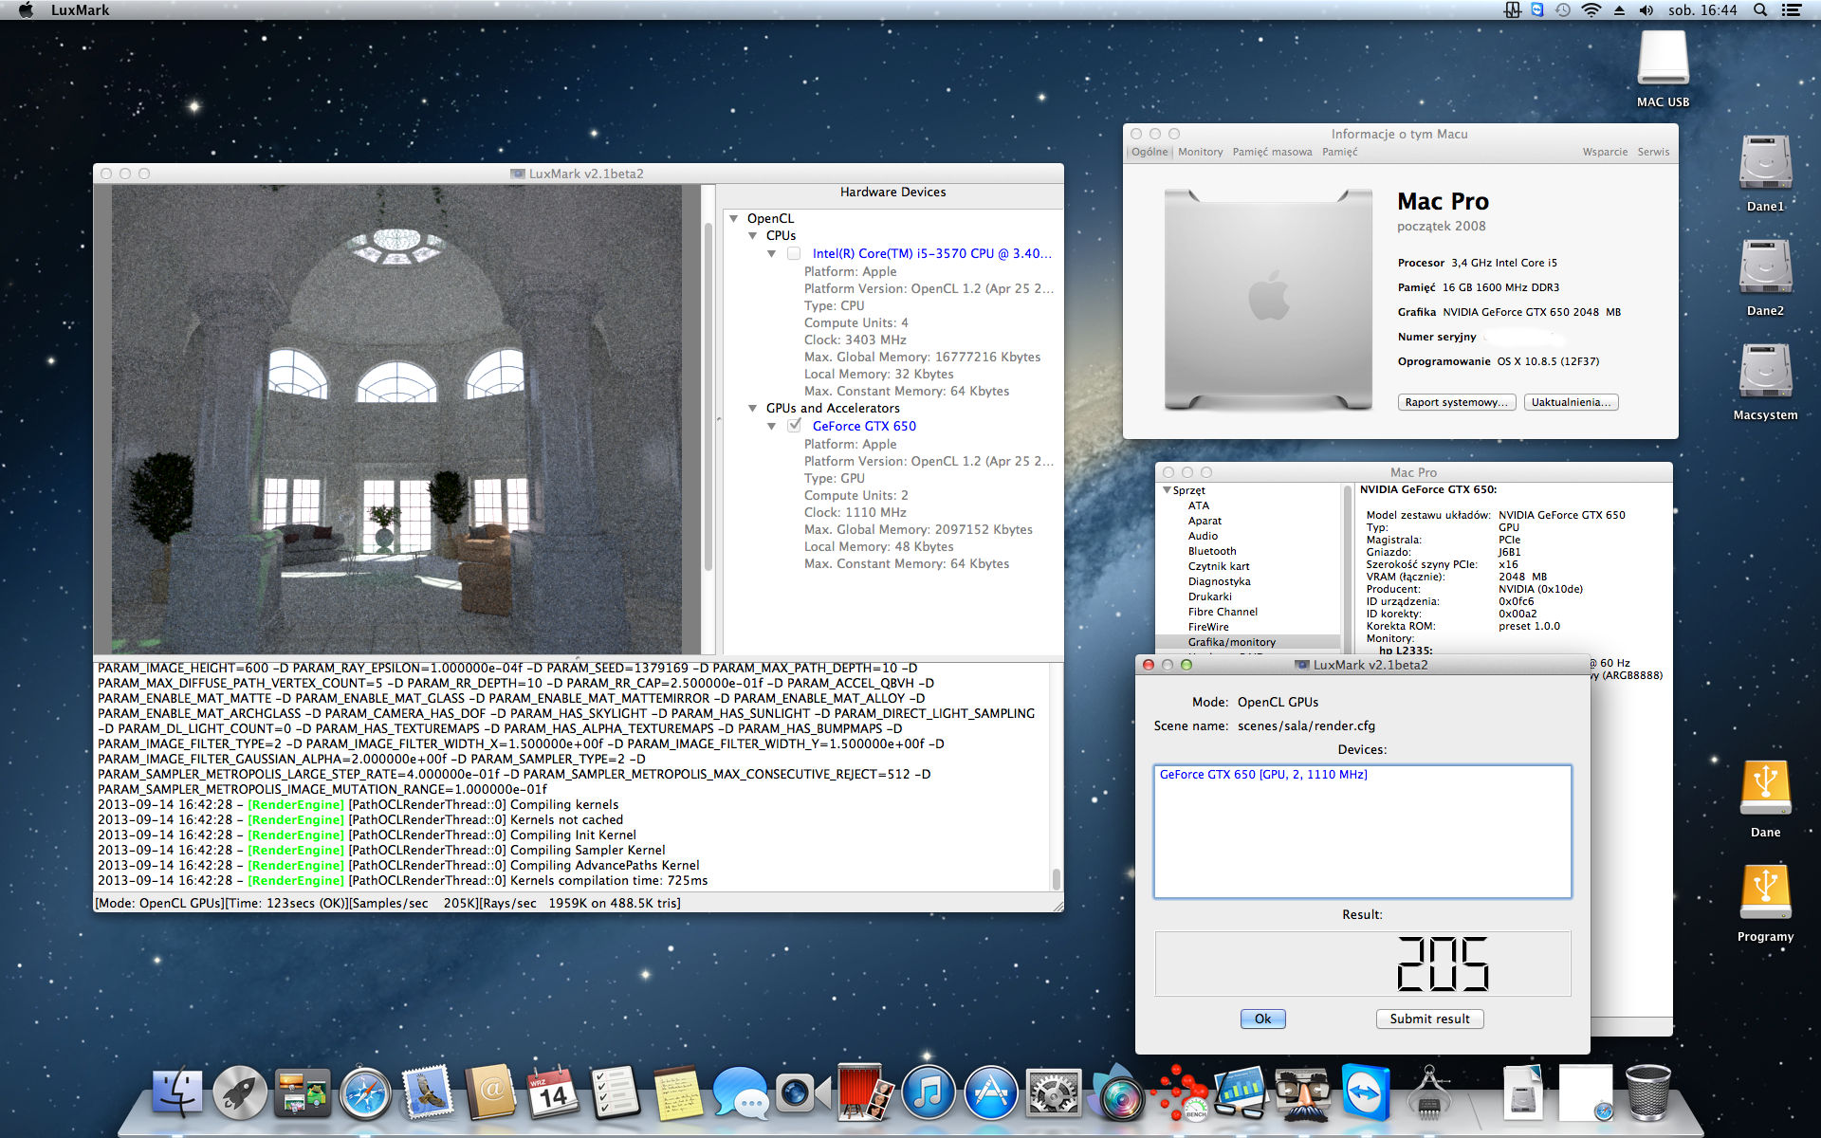
Task: Collapse GeForce GTX 650 details triangle
Action: point(772,426)
